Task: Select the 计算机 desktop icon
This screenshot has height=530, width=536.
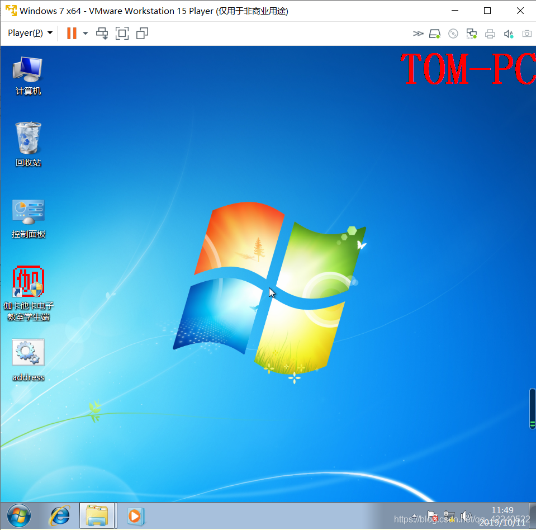Action: [28, 76]
